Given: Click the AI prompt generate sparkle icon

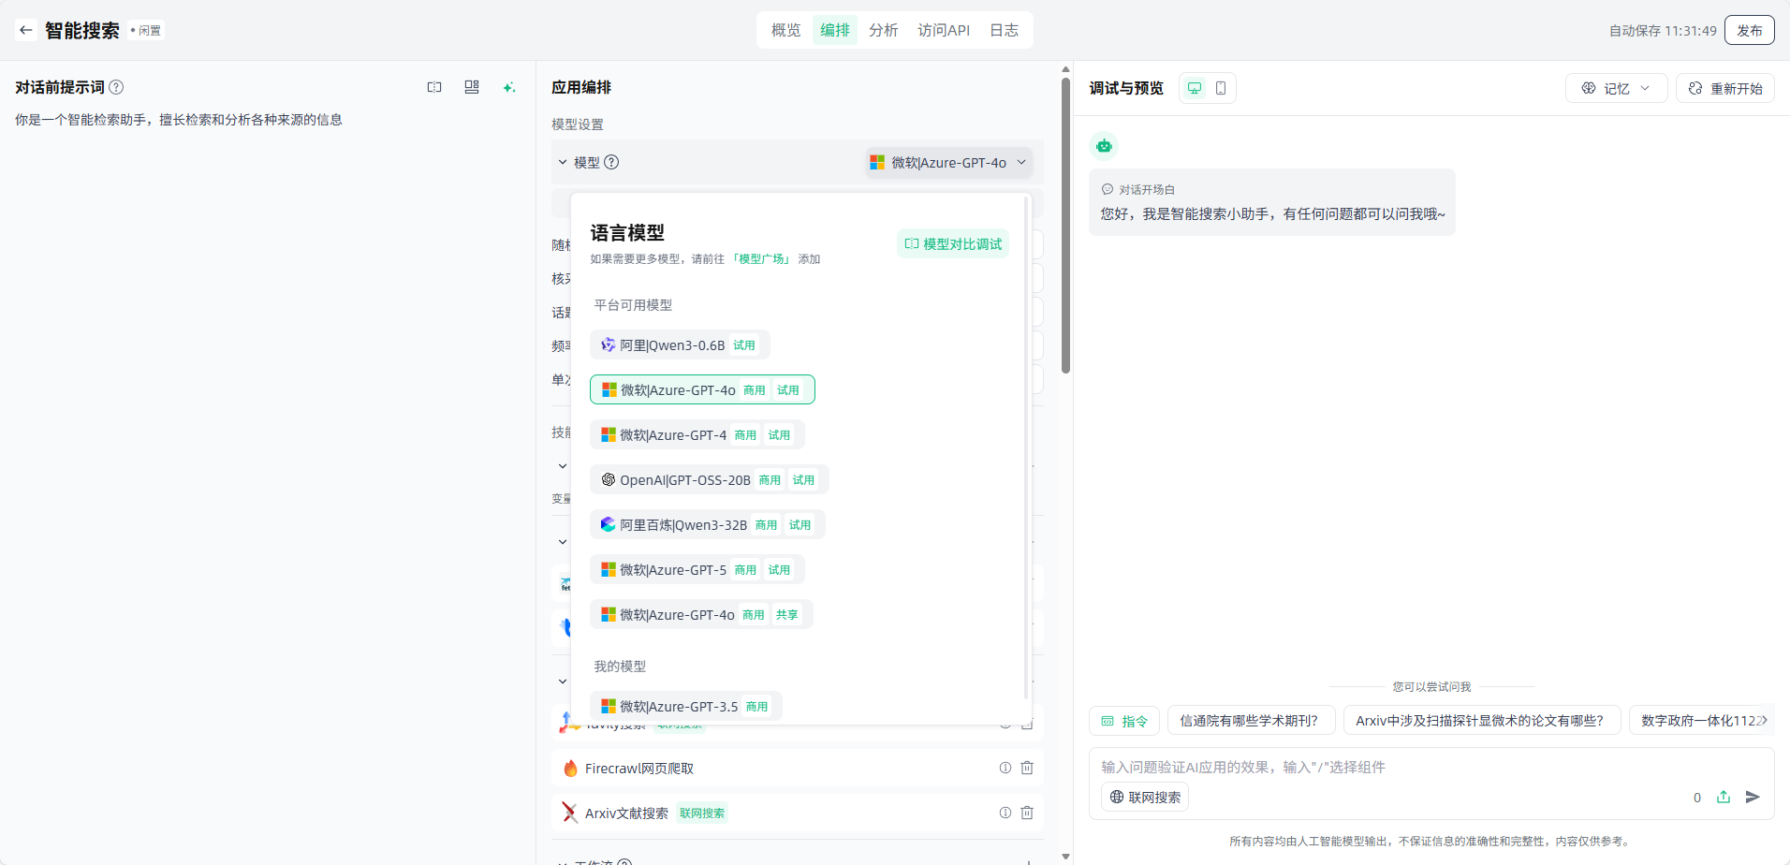Looking at the screenshot, I should [509, 87].
